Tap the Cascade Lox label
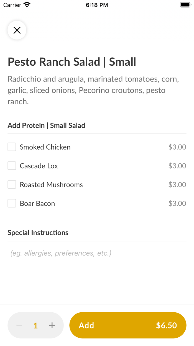 point(39,166)
